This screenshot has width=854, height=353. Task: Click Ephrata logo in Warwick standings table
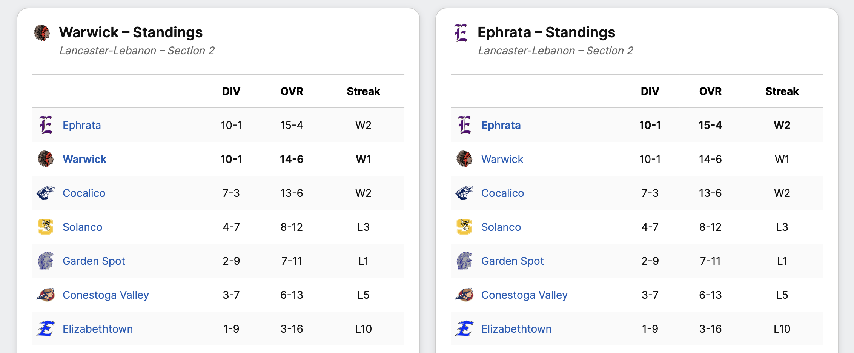tap(46, 125)
